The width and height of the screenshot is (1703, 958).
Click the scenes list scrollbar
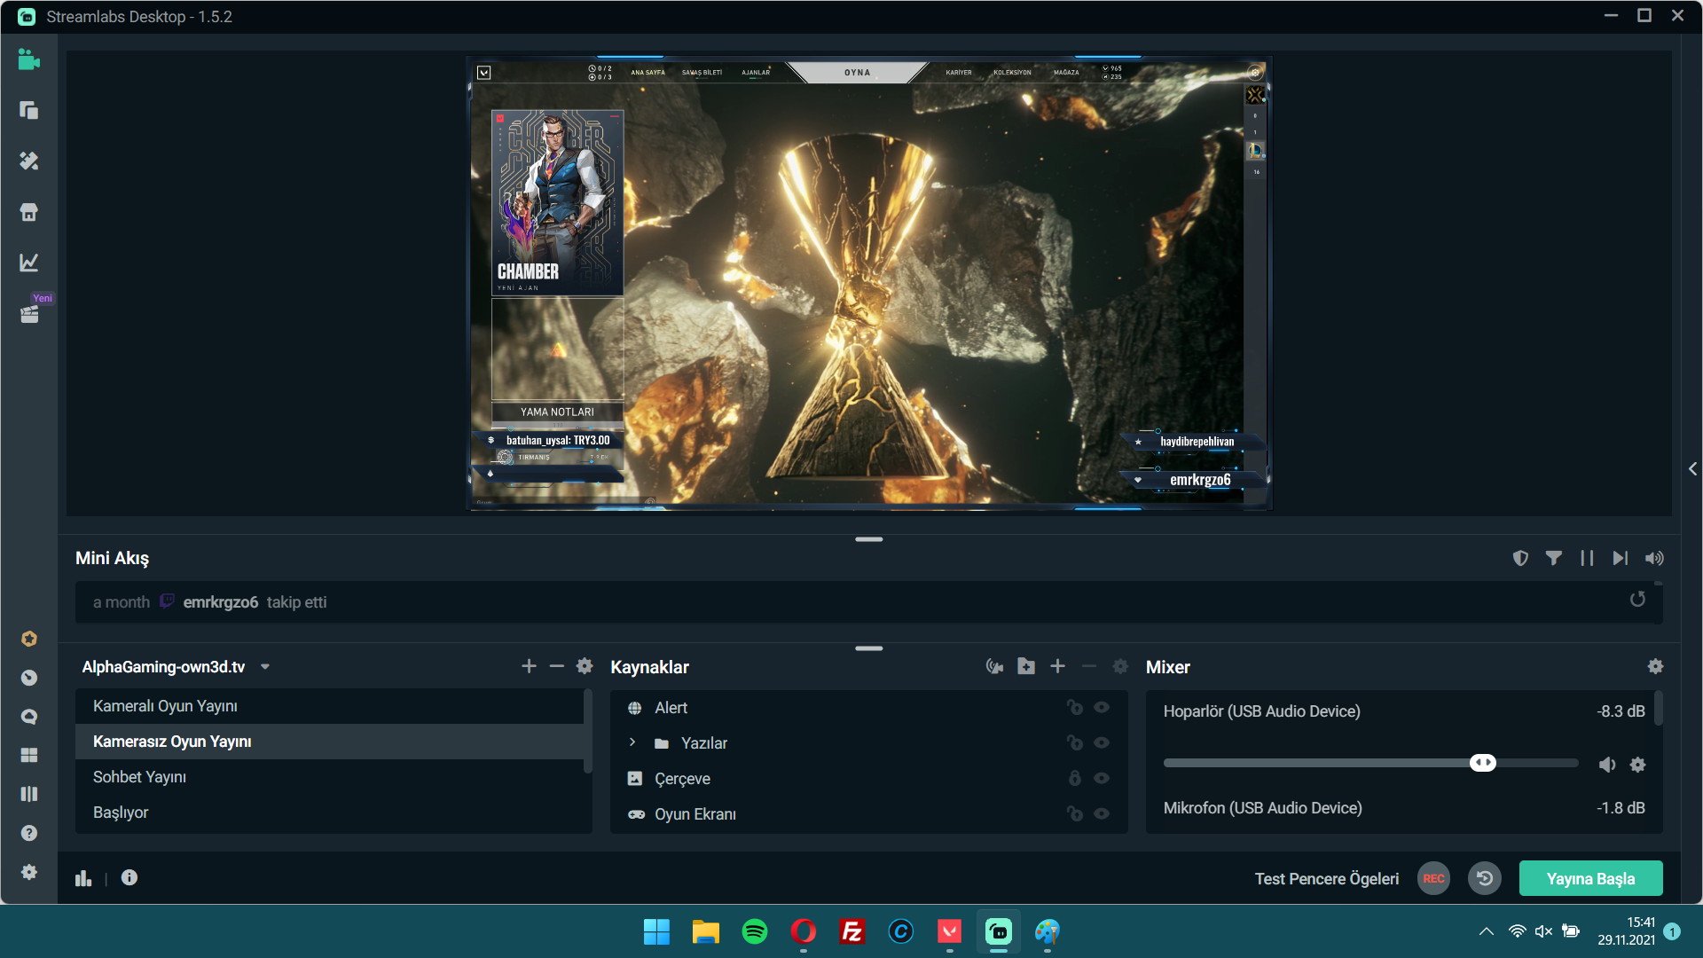(587, 731)
